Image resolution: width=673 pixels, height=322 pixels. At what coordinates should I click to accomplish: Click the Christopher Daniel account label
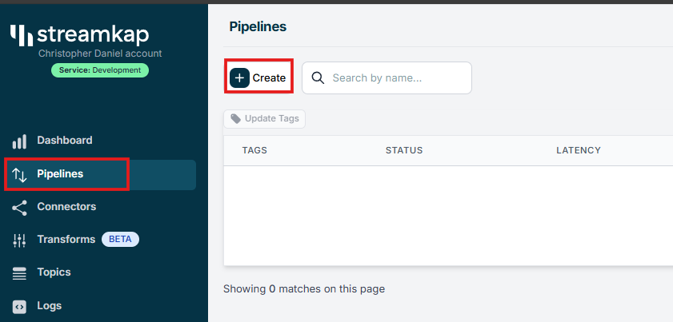click(x=100, y=54)
